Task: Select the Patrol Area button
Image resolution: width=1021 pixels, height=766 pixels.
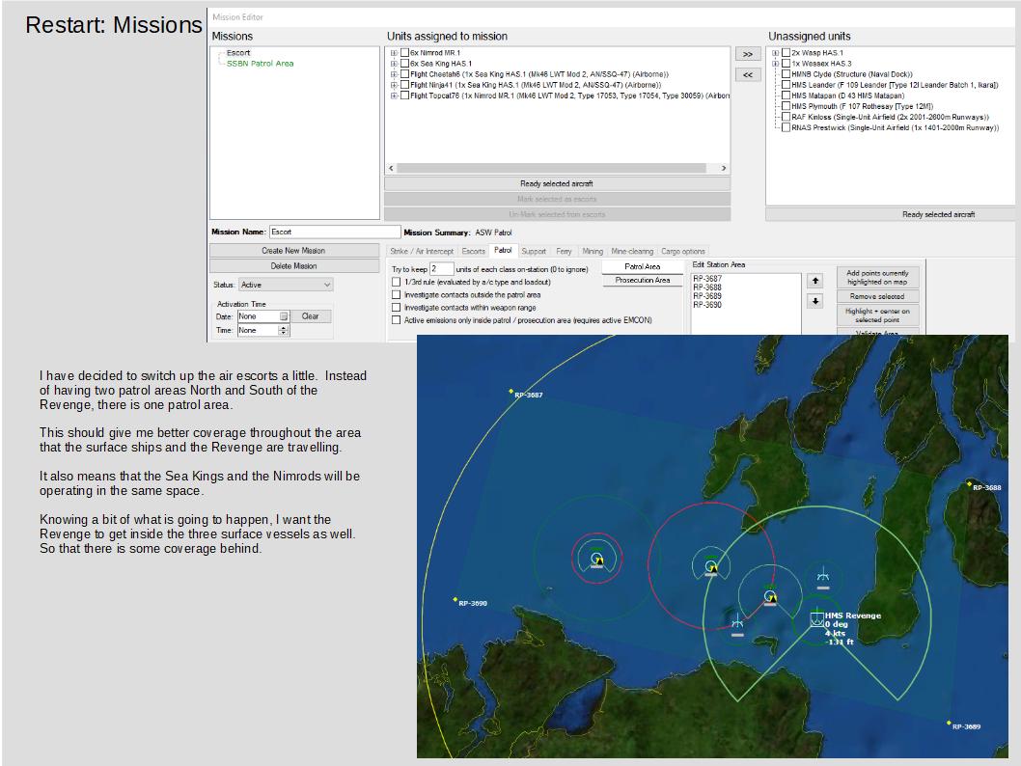Action: pyautogui.click(x=642, y=267)
